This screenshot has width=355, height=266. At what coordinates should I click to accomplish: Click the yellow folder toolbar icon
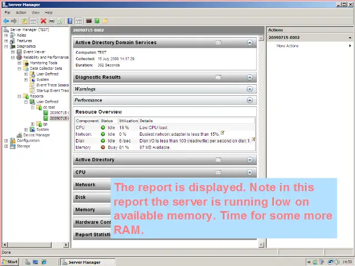105,21
